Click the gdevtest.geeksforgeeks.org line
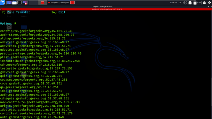The width and height of the screenshot is (212, 119). click(x=35, y=72)
